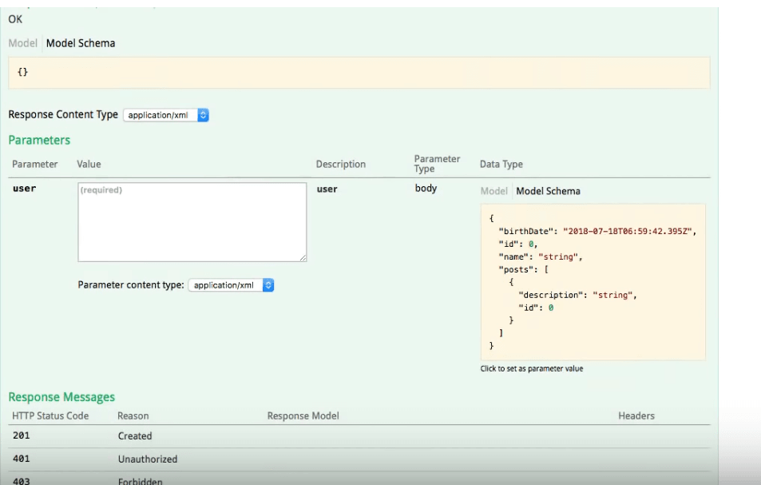Click the bold user parameter name
The width and height of the screenshot is (761, 485).
tap(24, 189)
